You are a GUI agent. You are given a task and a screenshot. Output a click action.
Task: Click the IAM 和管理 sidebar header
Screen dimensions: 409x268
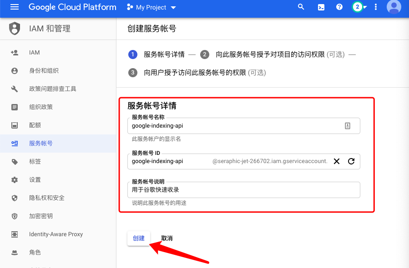pos(50,28)
